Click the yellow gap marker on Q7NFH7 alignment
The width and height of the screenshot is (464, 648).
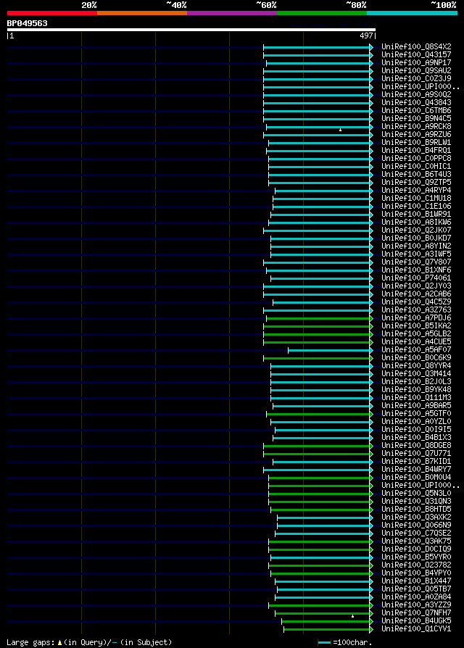coord(352,616)
